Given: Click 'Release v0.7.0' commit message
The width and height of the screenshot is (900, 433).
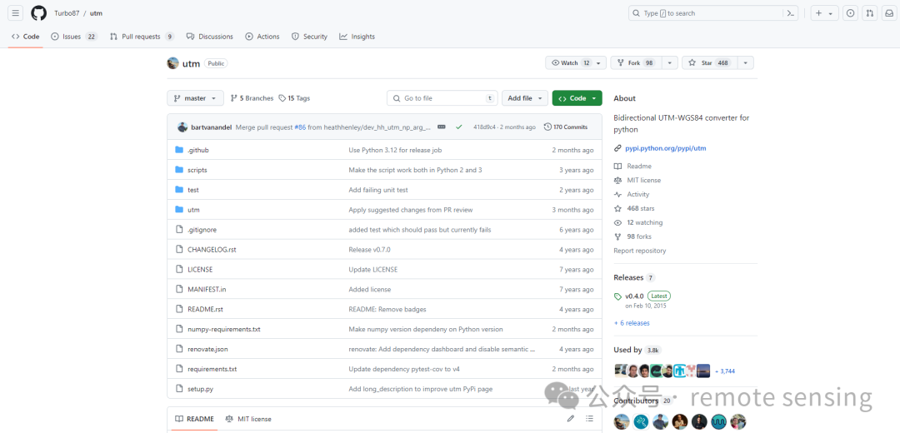Looking at the screenshot, I should 370,250.
